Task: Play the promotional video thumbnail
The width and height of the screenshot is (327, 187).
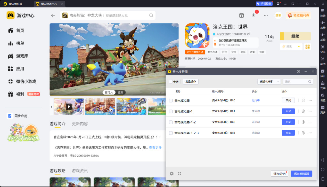Action: coord(69,106)
